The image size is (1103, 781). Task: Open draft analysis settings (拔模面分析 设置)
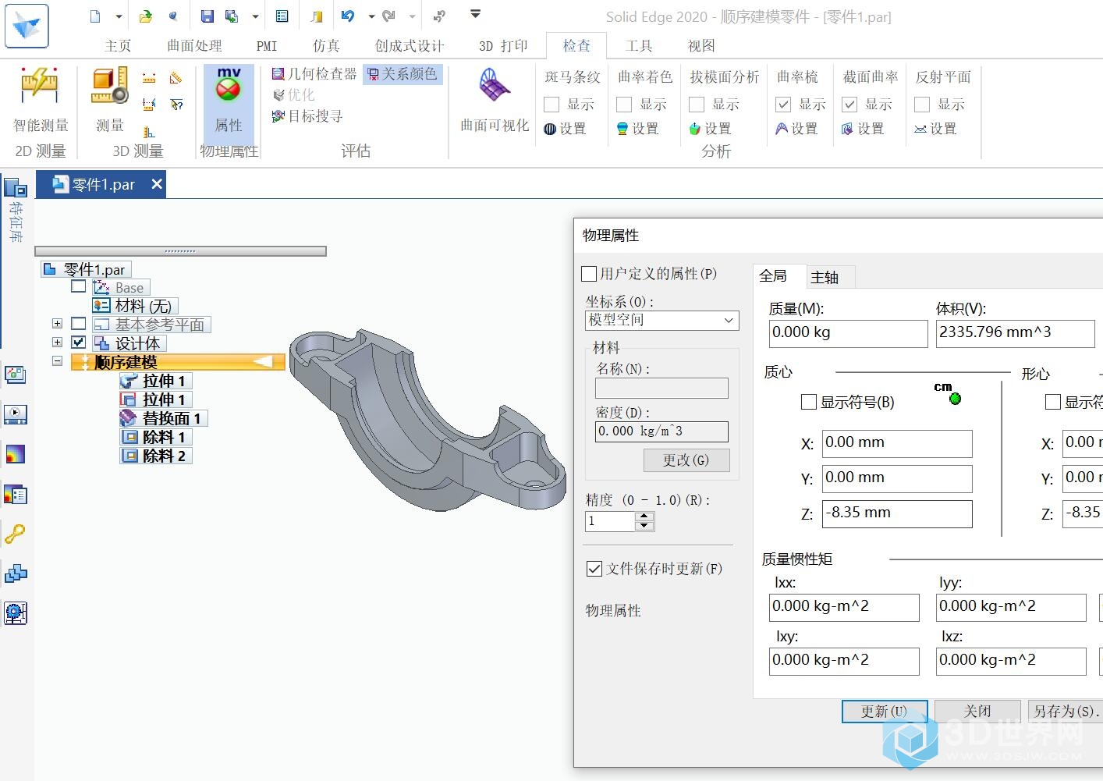[x=710, y=129]
